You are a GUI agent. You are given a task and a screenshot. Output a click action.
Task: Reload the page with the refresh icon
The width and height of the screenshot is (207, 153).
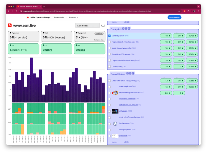tap(17, 11)
